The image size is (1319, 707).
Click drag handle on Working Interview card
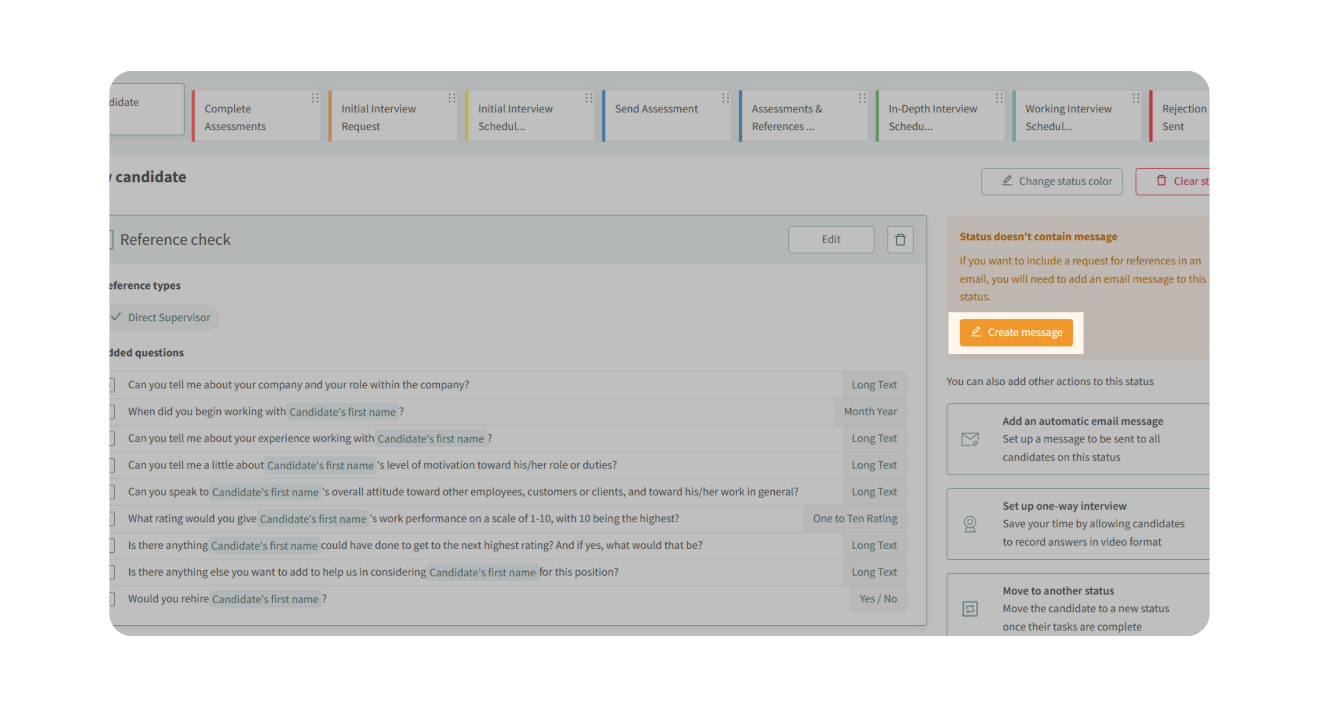1135,98
